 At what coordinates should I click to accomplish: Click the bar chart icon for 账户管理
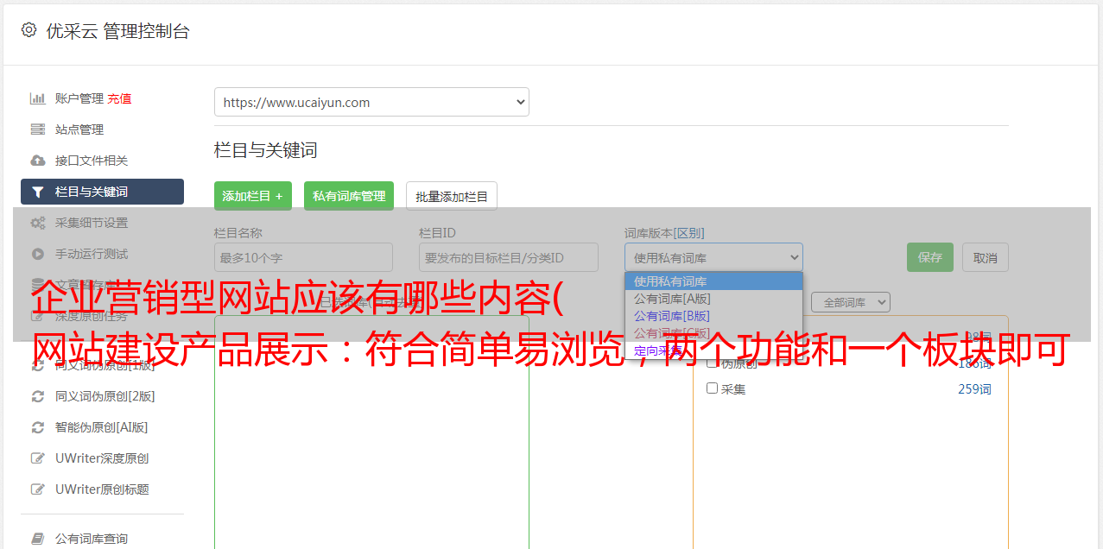[x=38, y=98]
